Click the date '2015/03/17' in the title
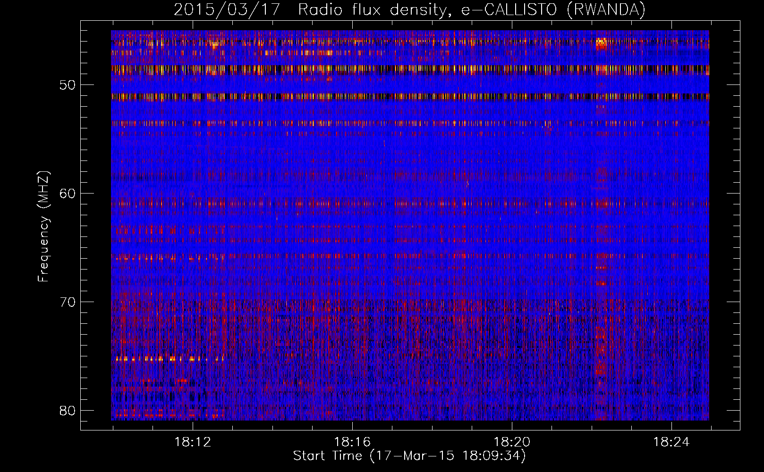The width and height of the screenshot is (764, 472). (x=227, y=10)
